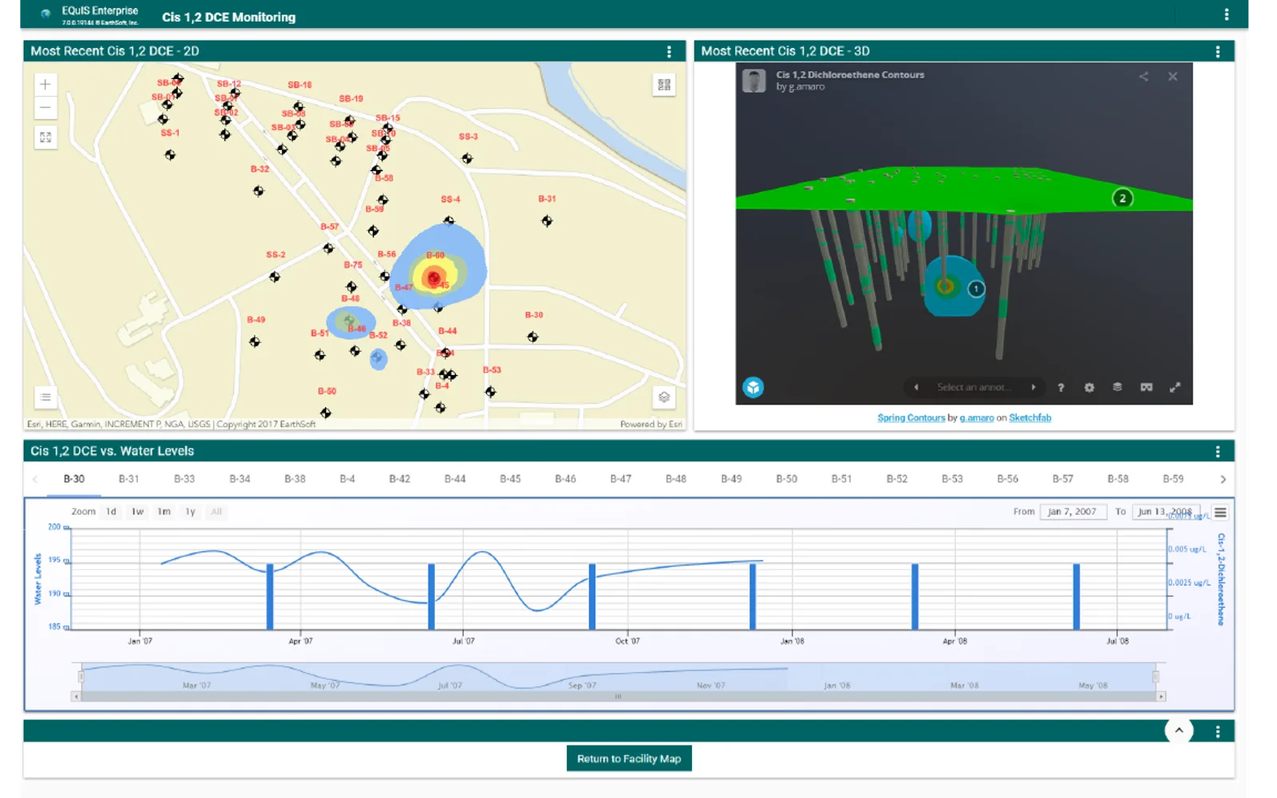This screenshot has width=1277, height=798.
Task: Open Sketchfab viewer settings gear
Action: pos(1089,387)
